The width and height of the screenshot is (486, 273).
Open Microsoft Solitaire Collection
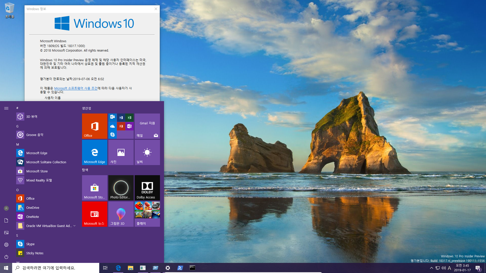[x=47, y=162]
